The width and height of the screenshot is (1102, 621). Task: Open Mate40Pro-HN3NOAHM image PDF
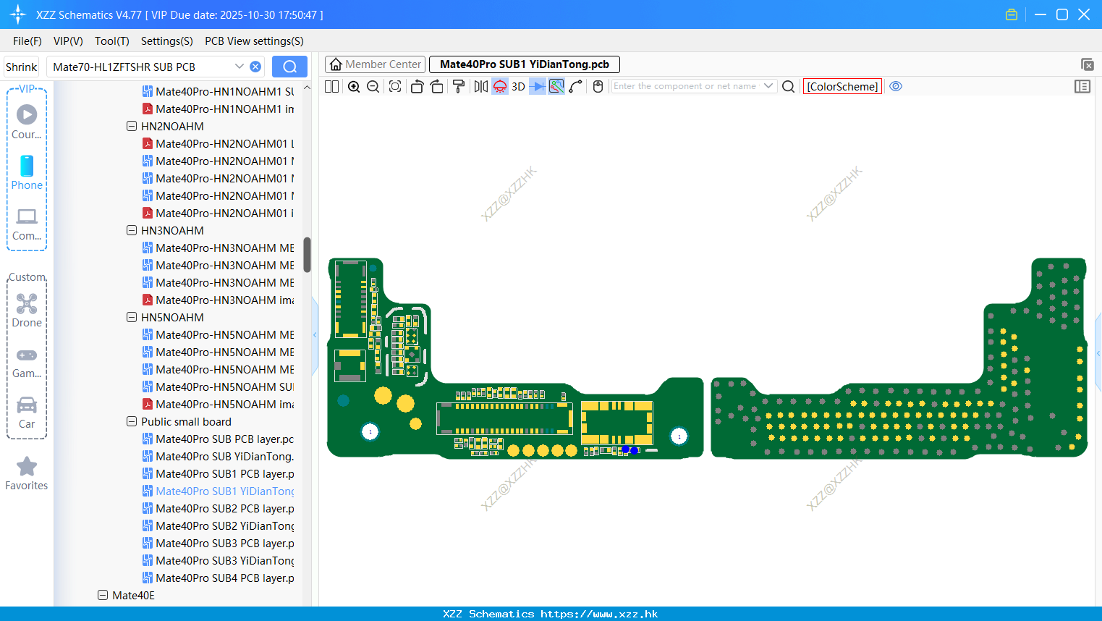coord(218,300)
